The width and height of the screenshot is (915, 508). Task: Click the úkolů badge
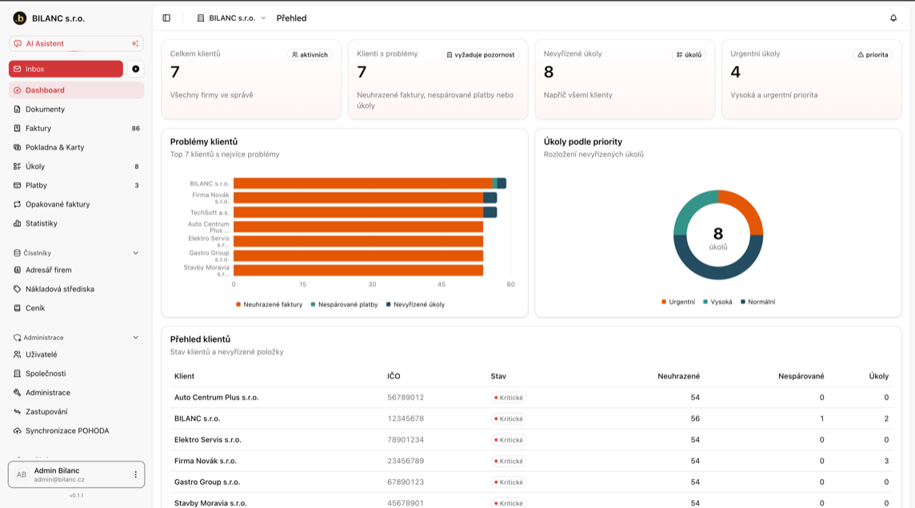click(689, 54)
